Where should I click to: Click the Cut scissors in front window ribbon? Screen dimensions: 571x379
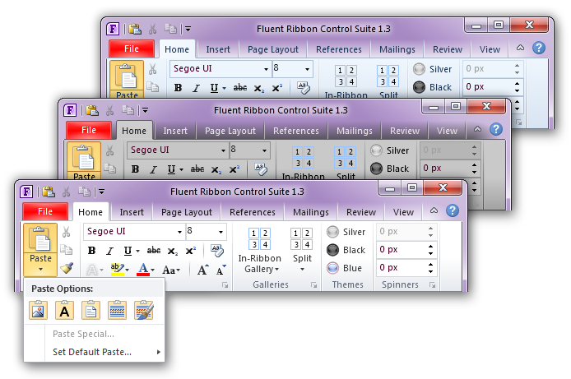point(67,232)
